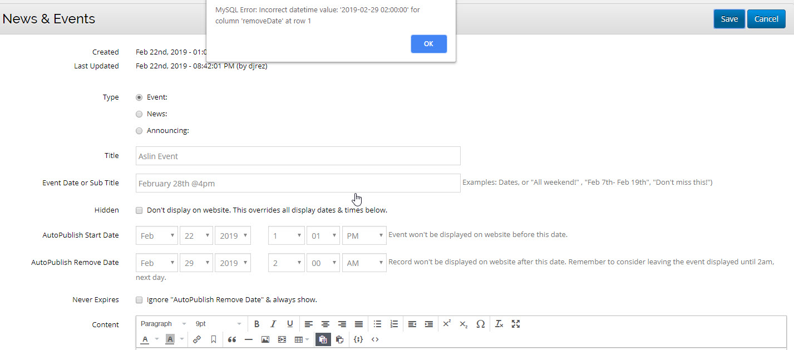
Task: Click the Save button
Action: 729,19
